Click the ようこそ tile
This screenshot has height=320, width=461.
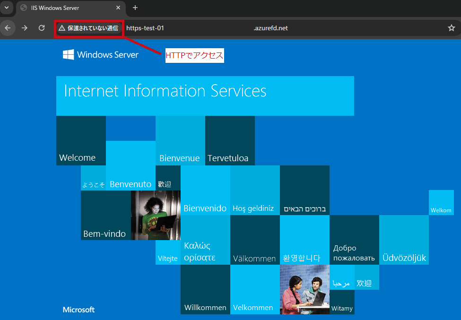[93, 178]
